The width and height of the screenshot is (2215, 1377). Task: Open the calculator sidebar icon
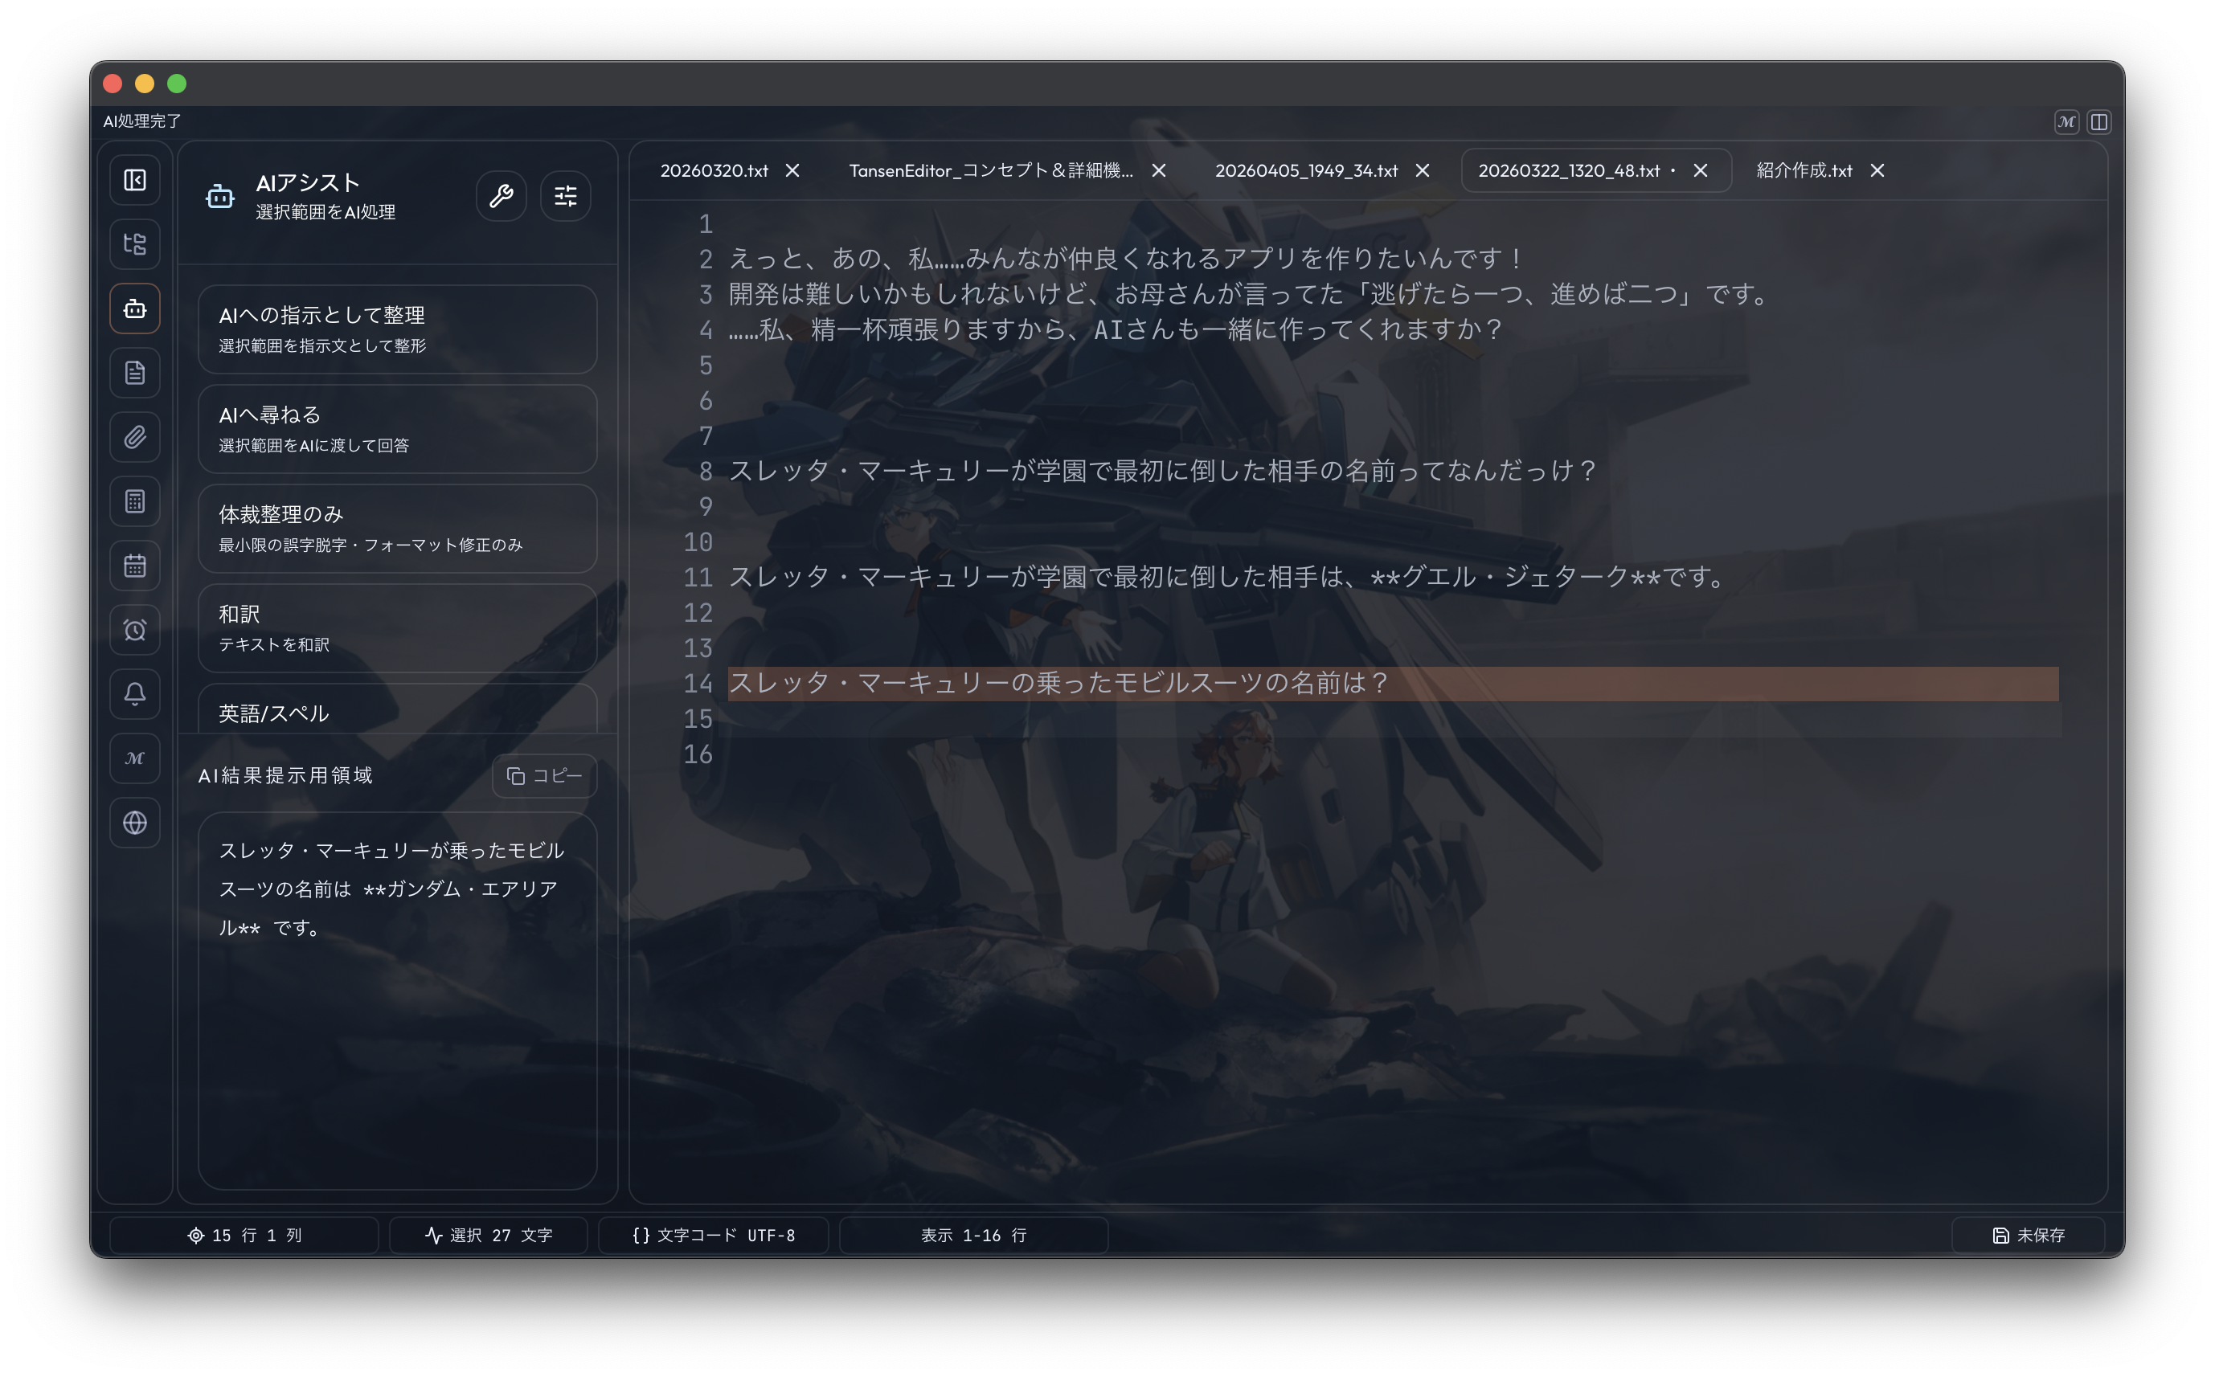point(135,502)
